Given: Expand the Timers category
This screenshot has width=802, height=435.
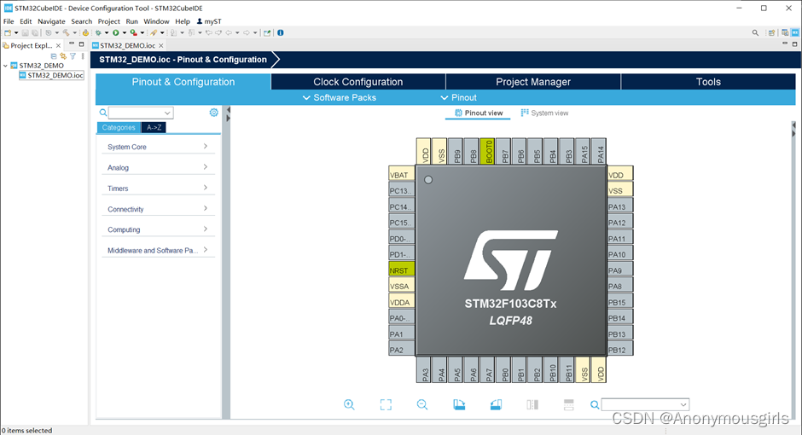Looking at the screenshot, I should [x=158, y=188].
